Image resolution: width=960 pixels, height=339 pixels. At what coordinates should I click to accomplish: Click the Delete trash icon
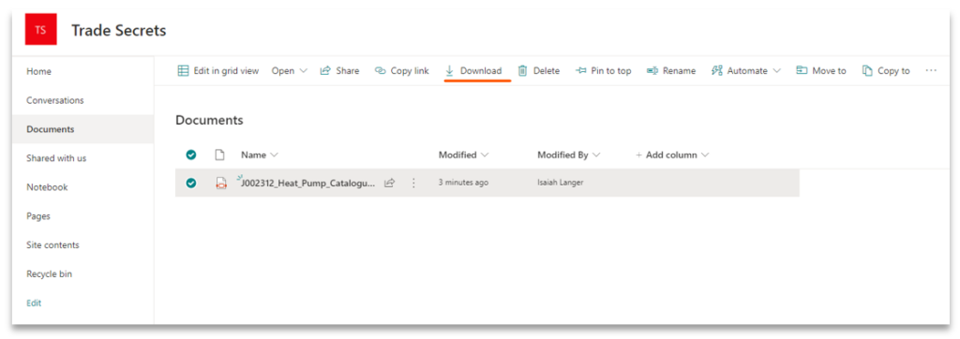tap(522, 71)
